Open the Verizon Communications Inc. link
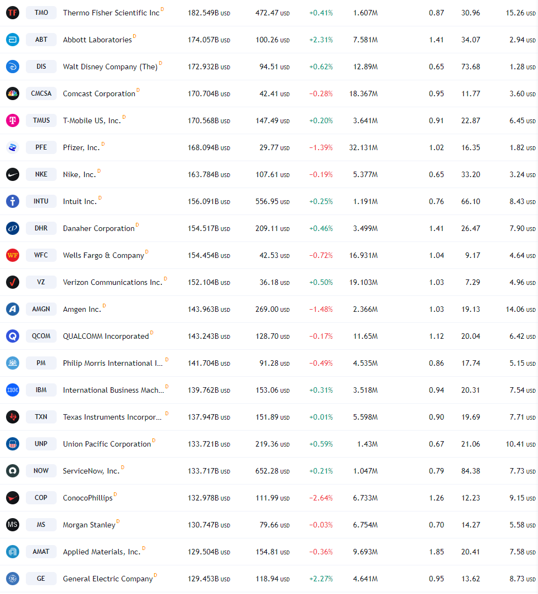Viewport: 538px width, 594px height. pyautogui.click(x=113, y=282)
